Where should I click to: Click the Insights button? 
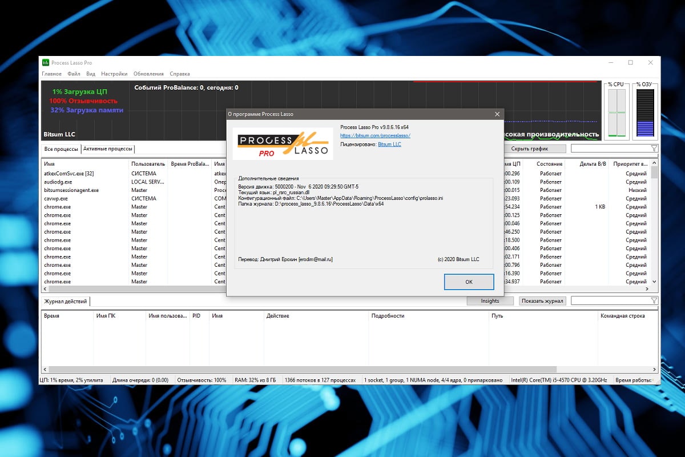(x=490, y=301)
